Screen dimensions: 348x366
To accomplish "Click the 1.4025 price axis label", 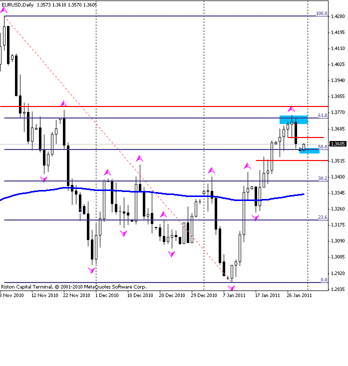I will [x=338, y=64].
